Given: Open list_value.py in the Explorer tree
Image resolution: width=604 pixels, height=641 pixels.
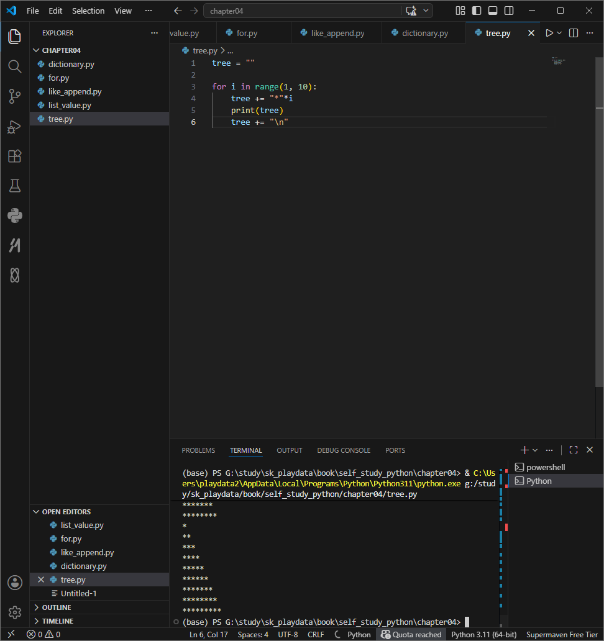Looking at the screenshot, I should pos(99,105).
